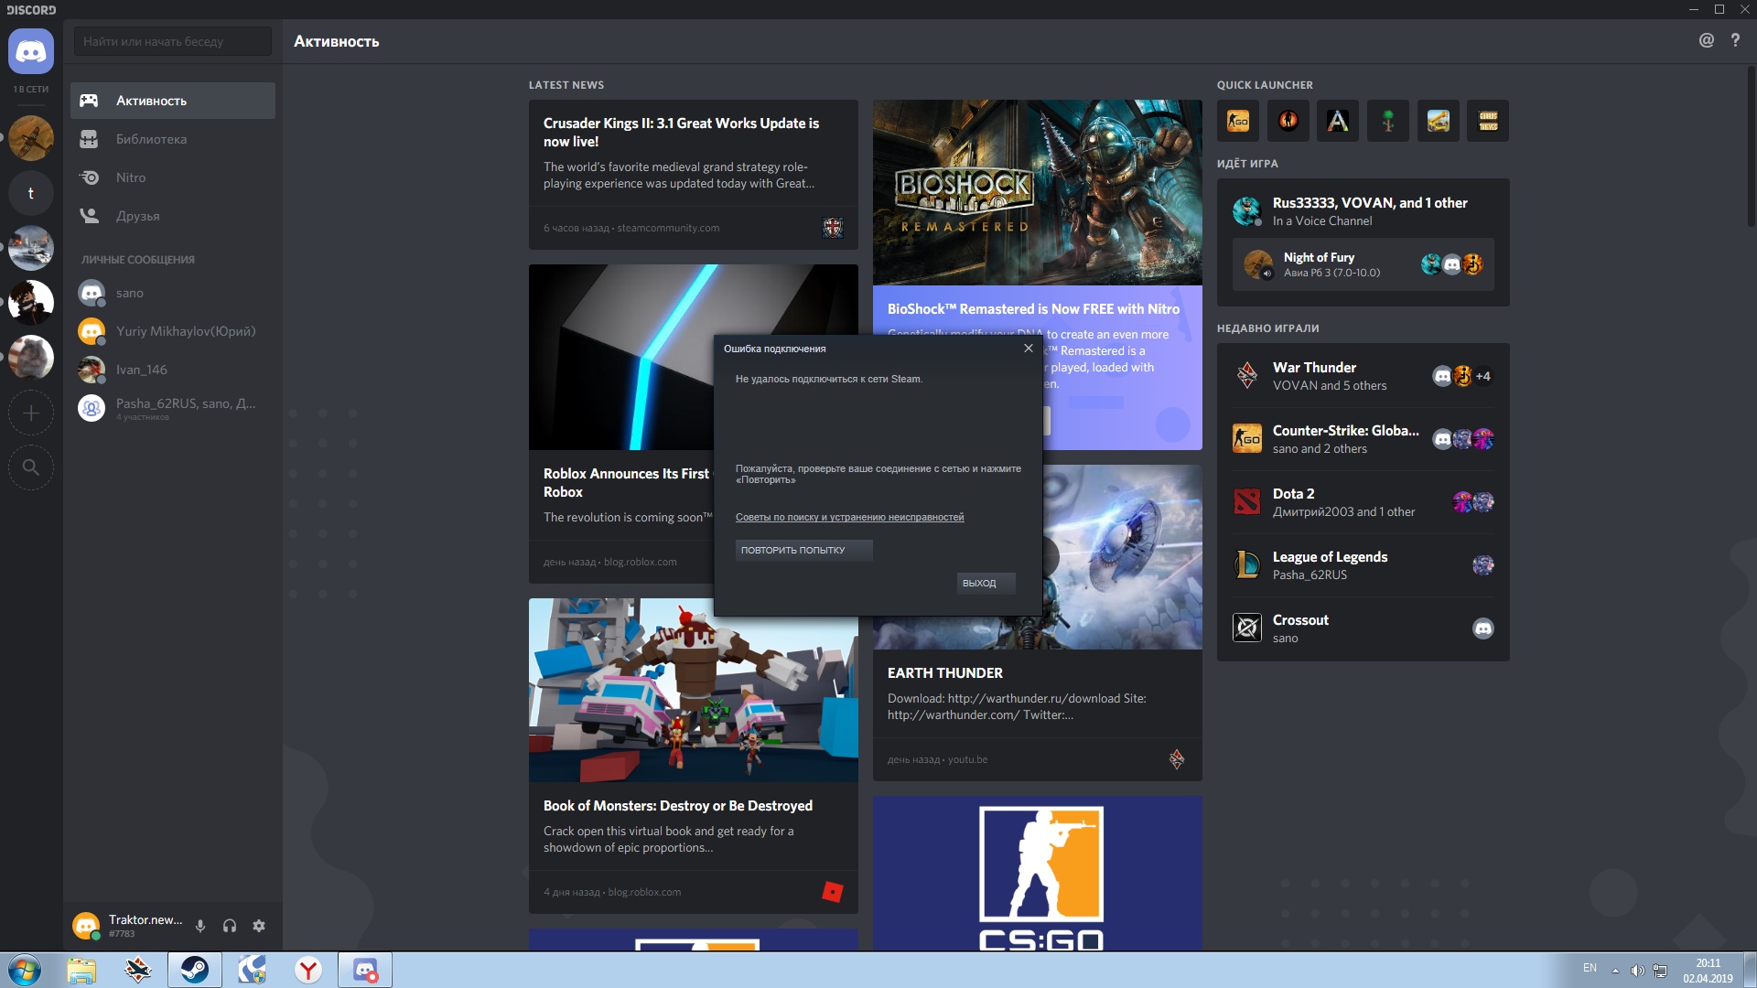Open the airplane avatar server
The height and width of the screenshot is (988, 1757).
31,138
